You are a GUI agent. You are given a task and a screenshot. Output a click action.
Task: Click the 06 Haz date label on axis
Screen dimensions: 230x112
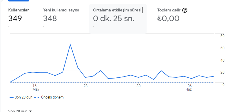(x=189, y=88)
